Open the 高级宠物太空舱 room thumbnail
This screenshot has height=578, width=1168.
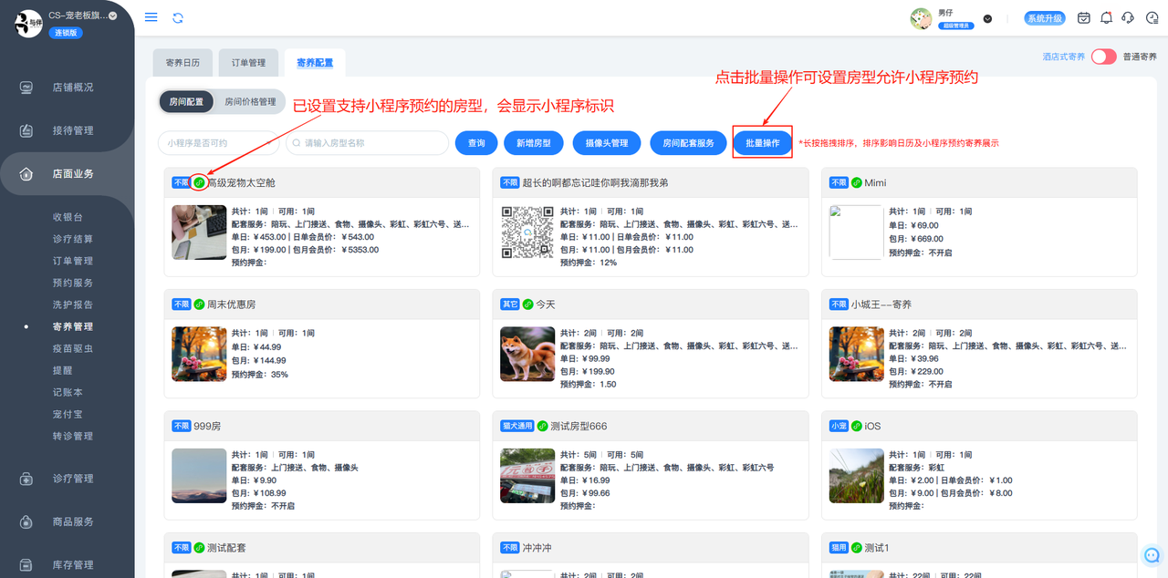point(199,232)
